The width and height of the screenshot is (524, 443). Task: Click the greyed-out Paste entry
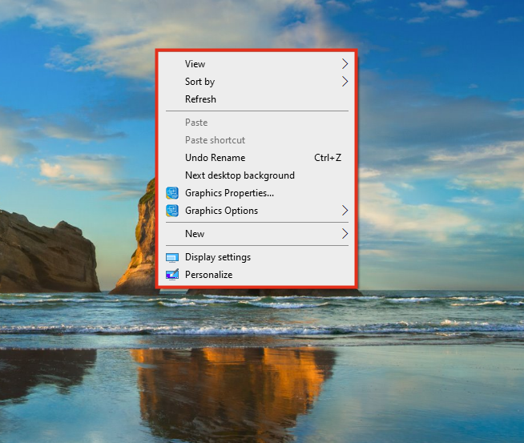pos(256,123)
